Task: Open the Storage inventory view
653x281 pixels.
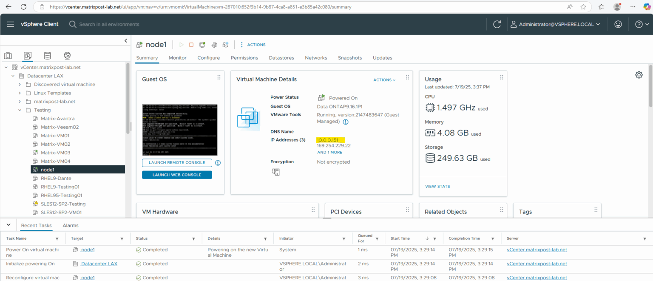Action: 47,56
